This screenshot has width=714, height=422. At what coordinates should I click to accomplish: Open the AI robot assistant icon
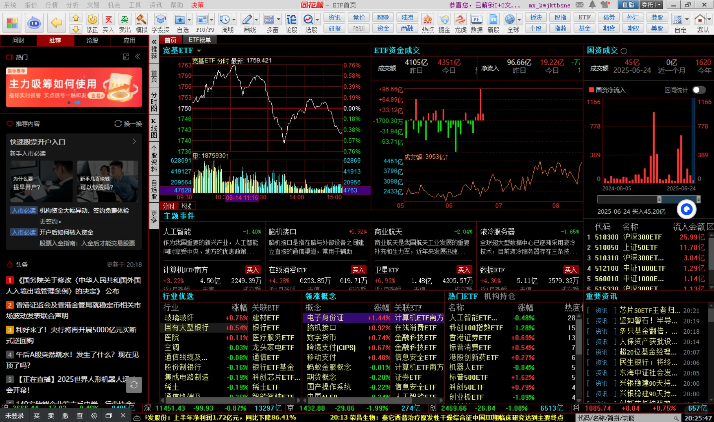(x=34, y=23)
